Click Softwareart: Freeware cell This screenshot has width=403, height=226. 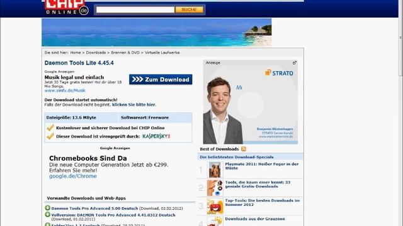pyautogui.click(x=155, y=117)
